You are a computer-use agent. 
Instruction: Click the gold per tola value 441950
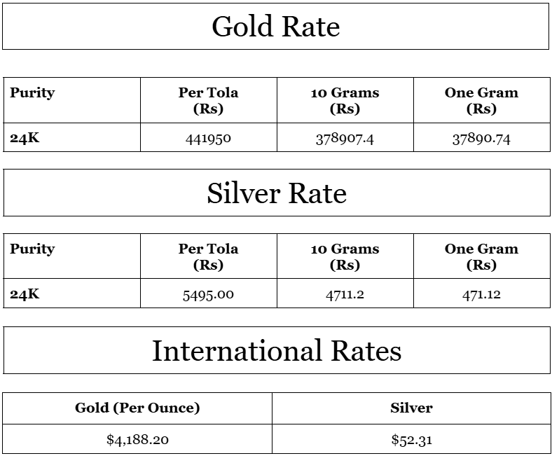point(208,139)
